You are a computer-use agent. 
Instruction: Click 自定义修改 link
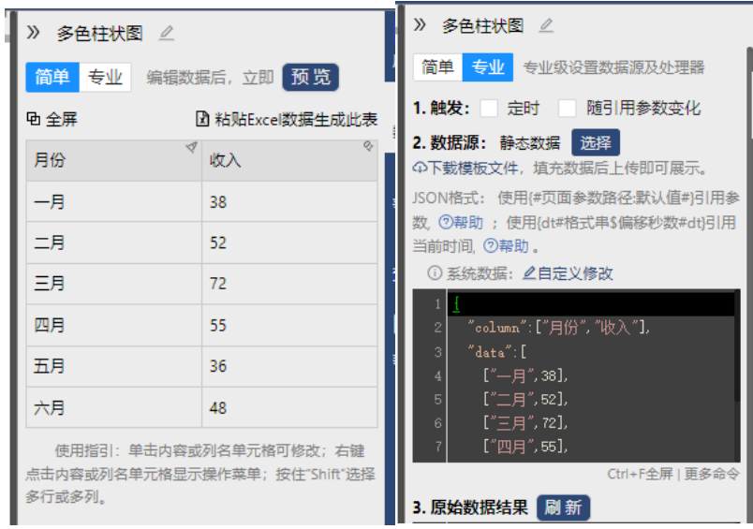click(575, 273)
